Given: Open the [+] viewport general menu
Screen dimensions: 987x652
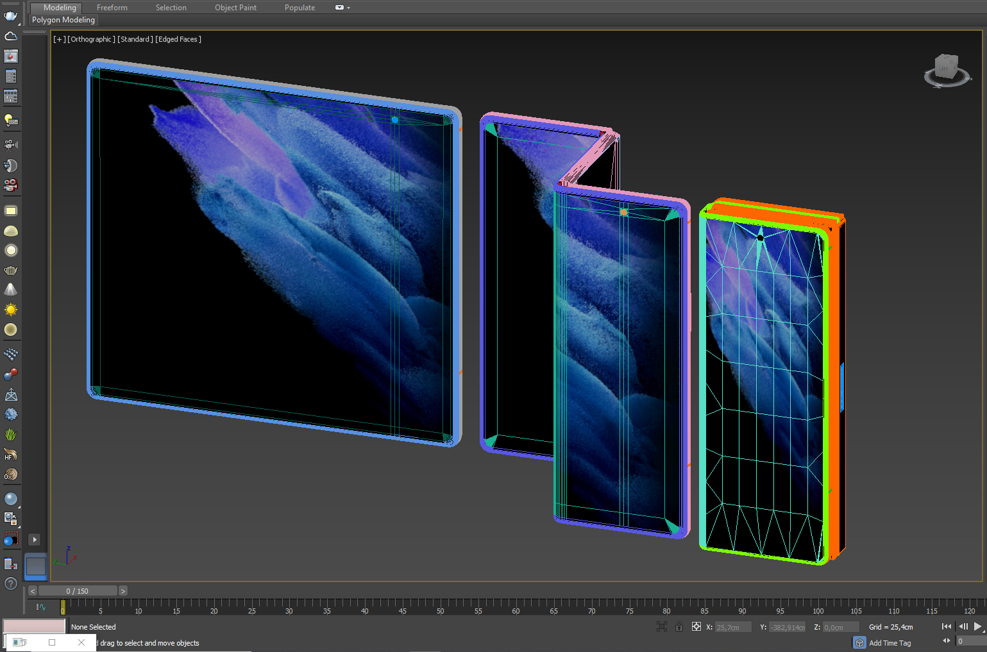Looking at the screenshot, I should coord(59,39).
